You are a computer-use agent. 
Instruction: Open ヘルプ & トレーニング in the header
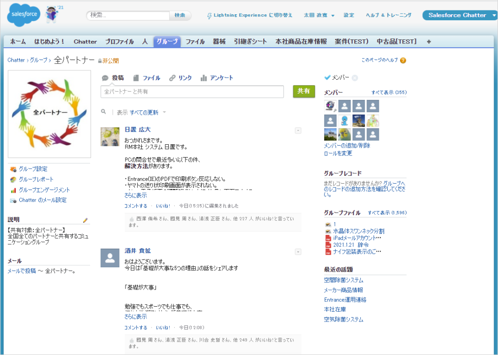(x=388, y=15)
